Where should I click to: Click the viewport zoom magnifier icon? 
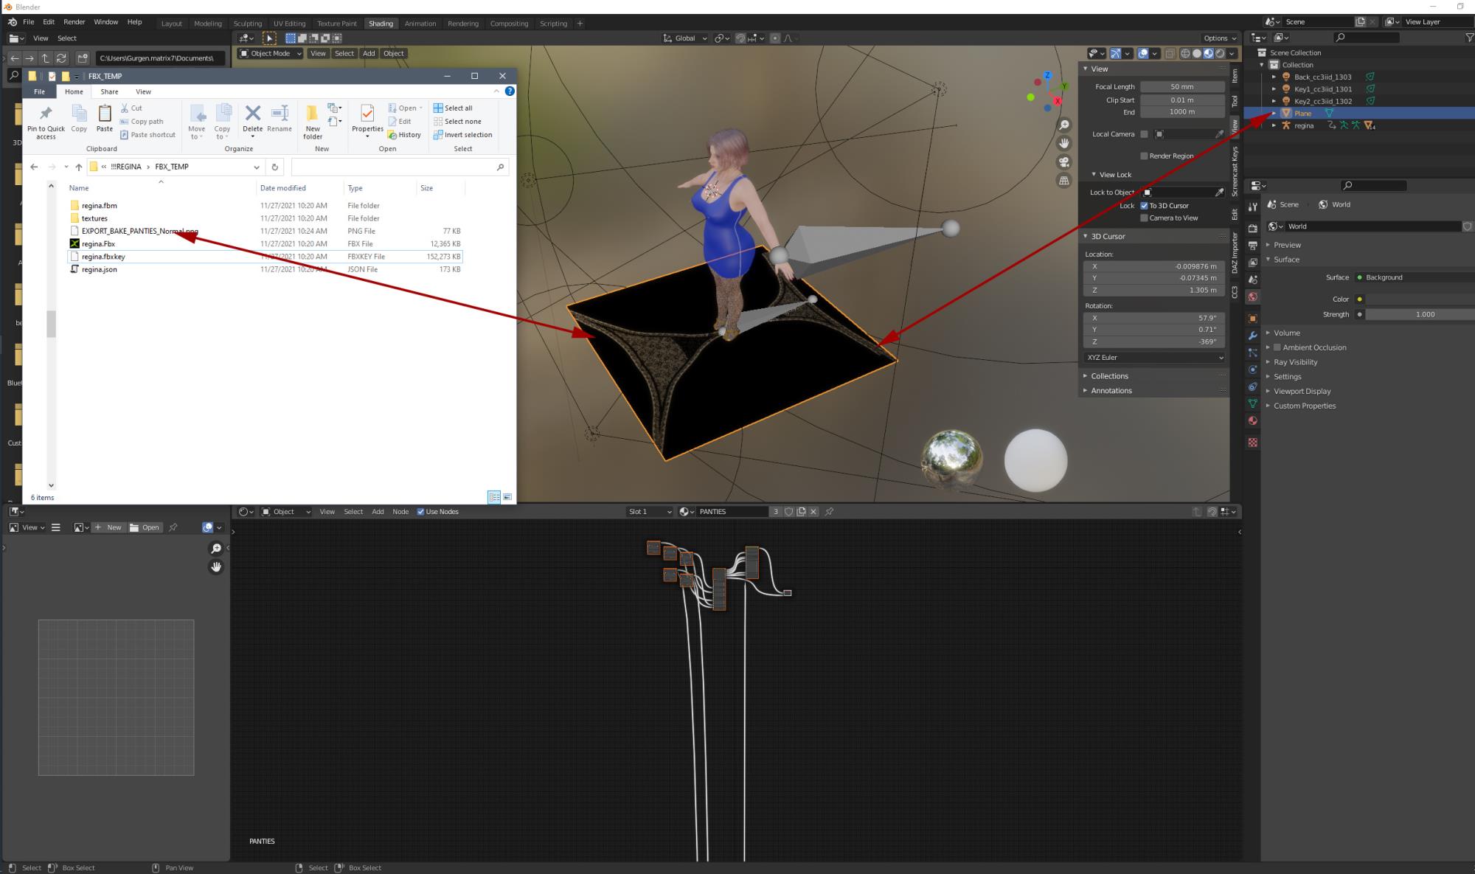click(1063, 125)
